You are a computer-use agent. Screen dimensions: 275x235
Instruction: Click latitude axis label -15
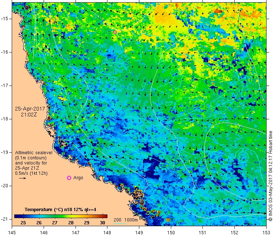[4, 19]
